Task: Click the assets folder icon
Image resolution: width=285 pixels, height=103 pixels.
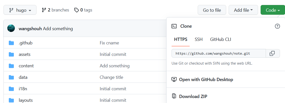Action: click(x=11, y=54)
